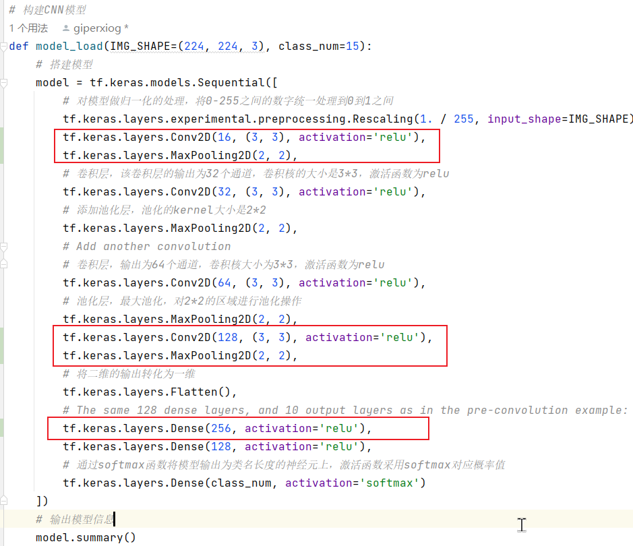
Task: Click the green change marker beside Conv2D(16) line
Action: tap(3, 146)
